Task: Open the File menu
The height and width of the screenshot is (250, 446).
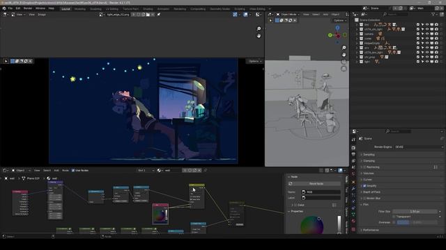Action: pyautogui.click(x=10, y=8)
